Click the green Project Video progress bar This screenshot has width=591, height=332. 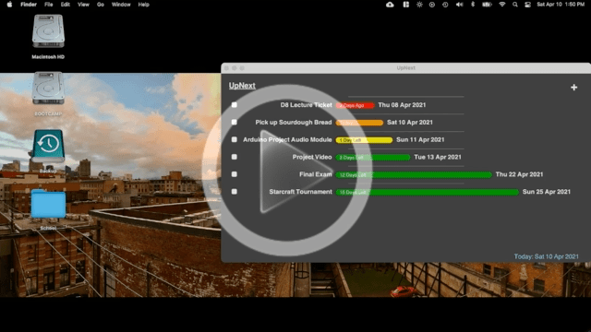pos(373,158)
